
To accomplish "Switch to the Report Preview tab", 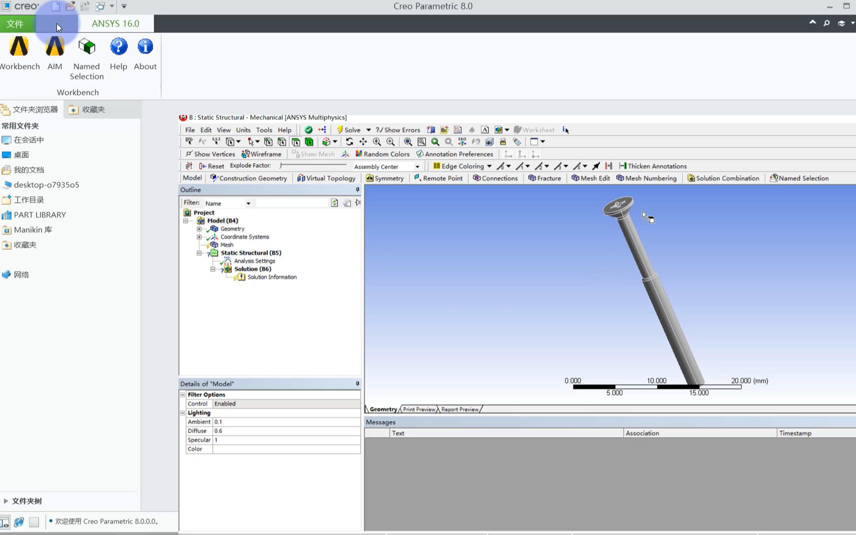I will pyautogui.click(x=460, y=410).
